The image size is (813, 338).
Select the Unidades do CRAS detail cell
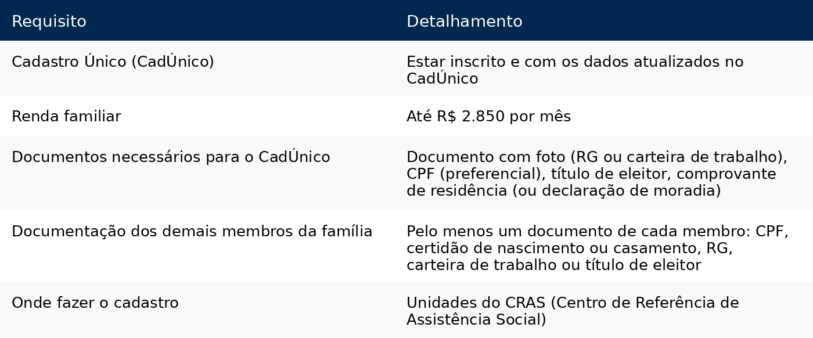tap(604, 310)
